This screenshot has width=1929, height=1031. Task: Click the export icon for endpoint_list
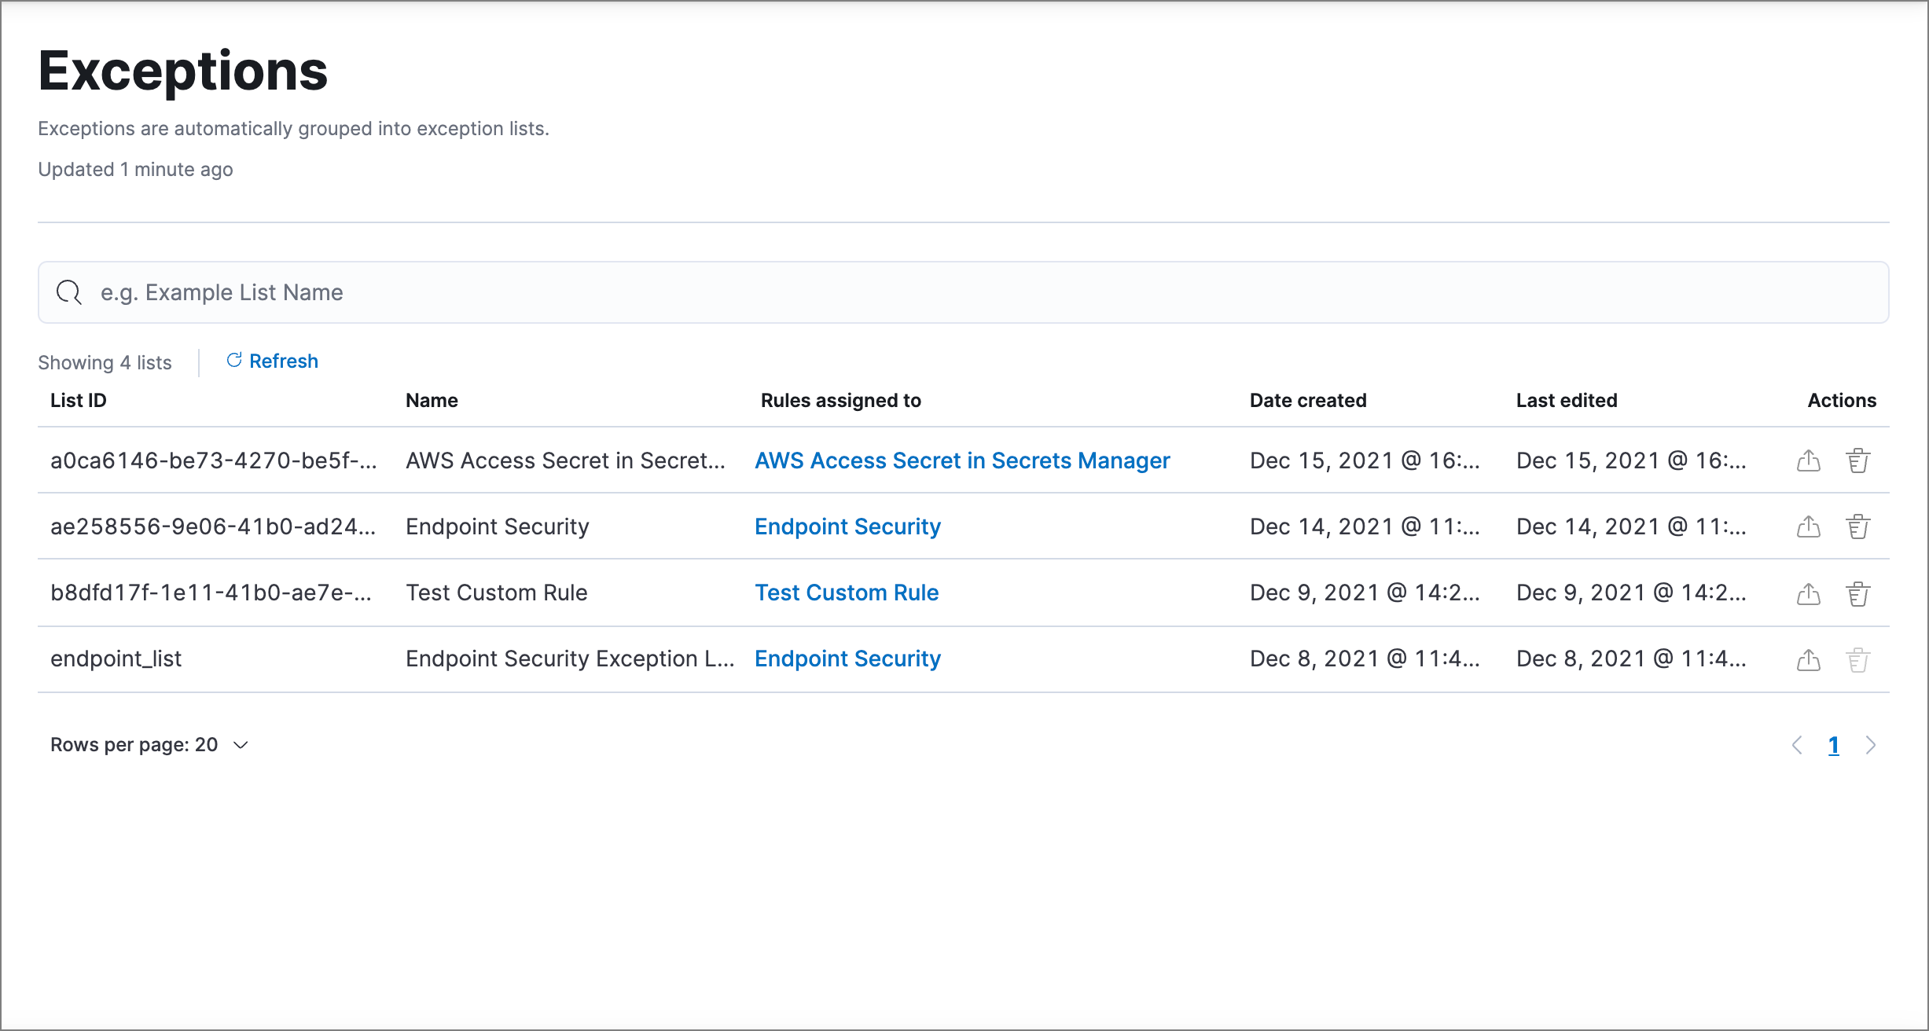(1809, 659)
